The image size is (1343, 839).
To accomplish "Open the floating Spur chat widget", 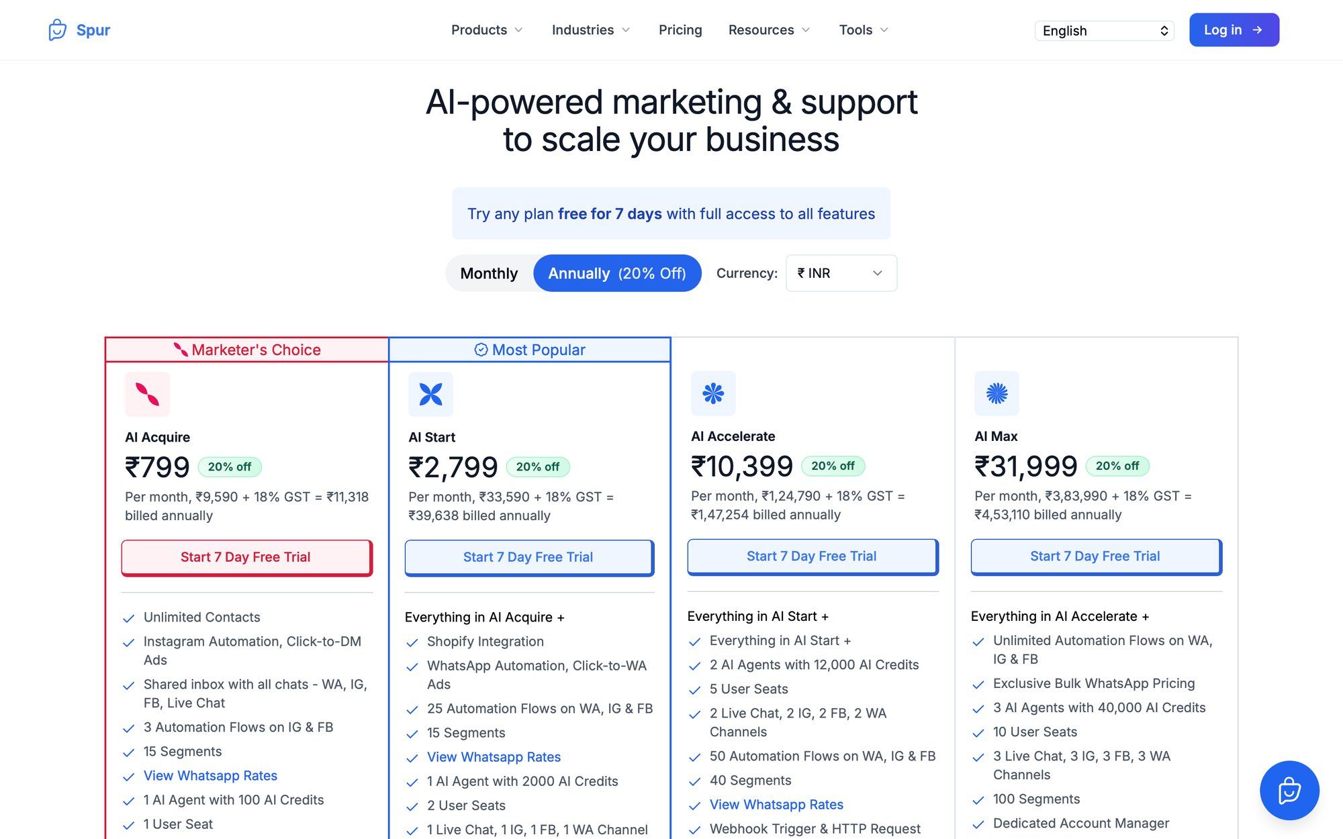I will point(1289,790).
